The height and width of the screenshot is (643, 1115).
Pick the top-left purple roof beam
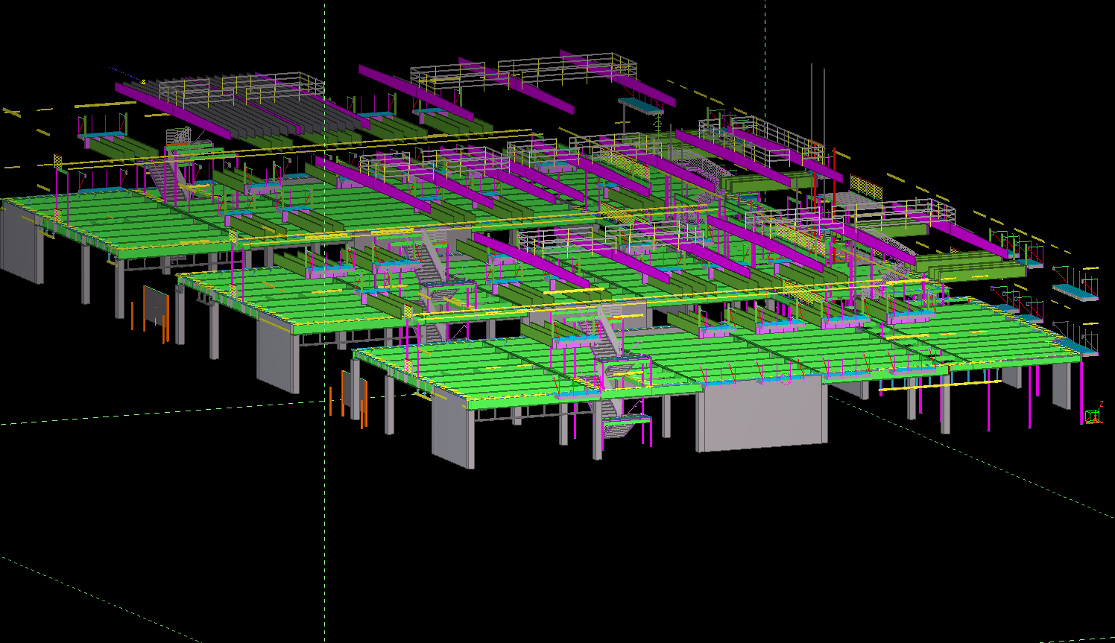click(x=171, y=112)
